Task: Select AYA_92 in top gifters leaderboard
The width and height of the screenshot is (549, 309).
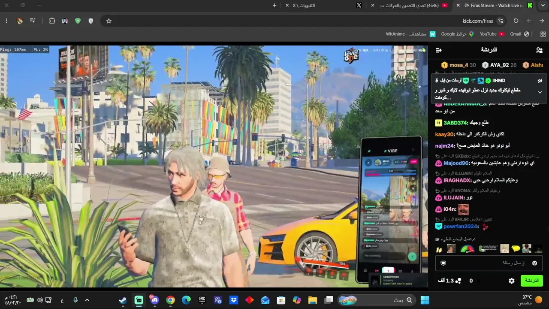Action: 499,65
